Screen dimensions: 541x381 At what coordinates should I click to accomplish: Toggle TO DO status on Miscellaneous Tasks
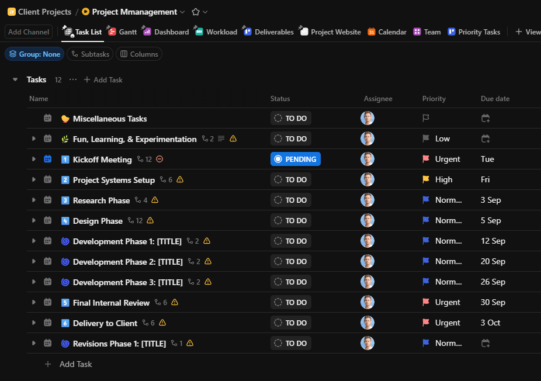point(291,119)
